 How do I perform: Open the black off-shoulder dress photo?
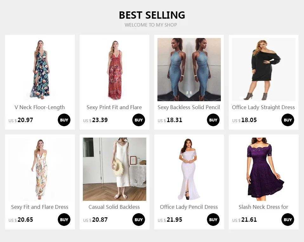click(264, 70)
